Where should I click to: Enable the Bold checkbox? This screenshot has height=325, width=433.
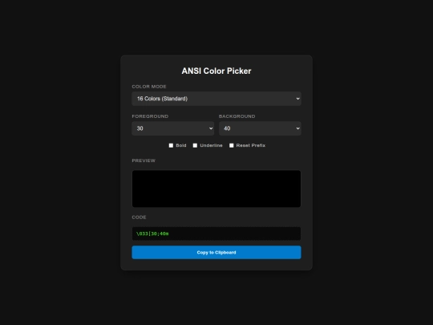171,145
